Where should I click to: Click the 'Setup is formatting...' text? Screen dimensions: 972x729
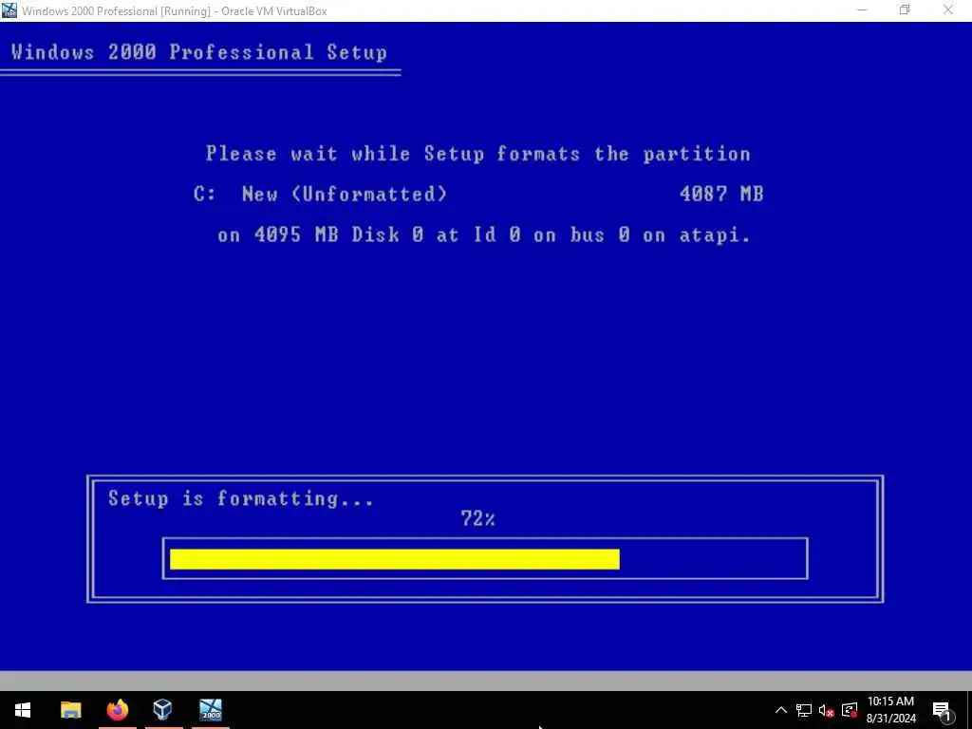pos(240,499)
